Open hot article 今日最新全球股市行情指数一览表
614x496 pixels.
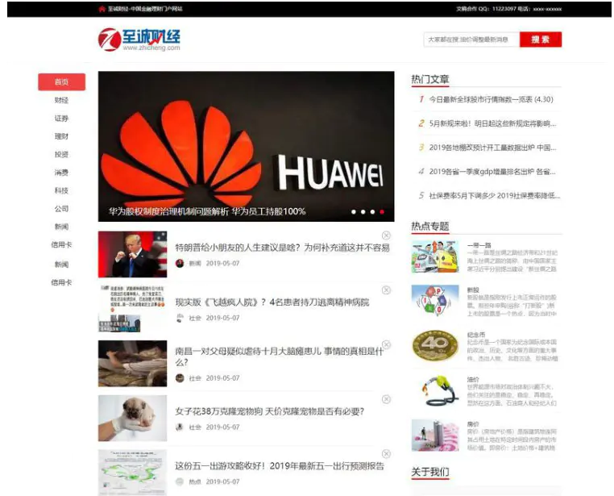[x=490, y=99]
